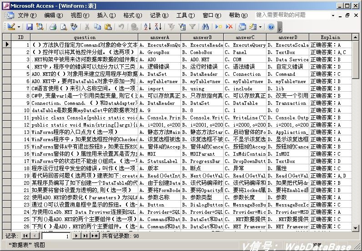The image size is (362, 251).
Task: Select the Paste clipboard icon
Action: (x=108, y=27)
